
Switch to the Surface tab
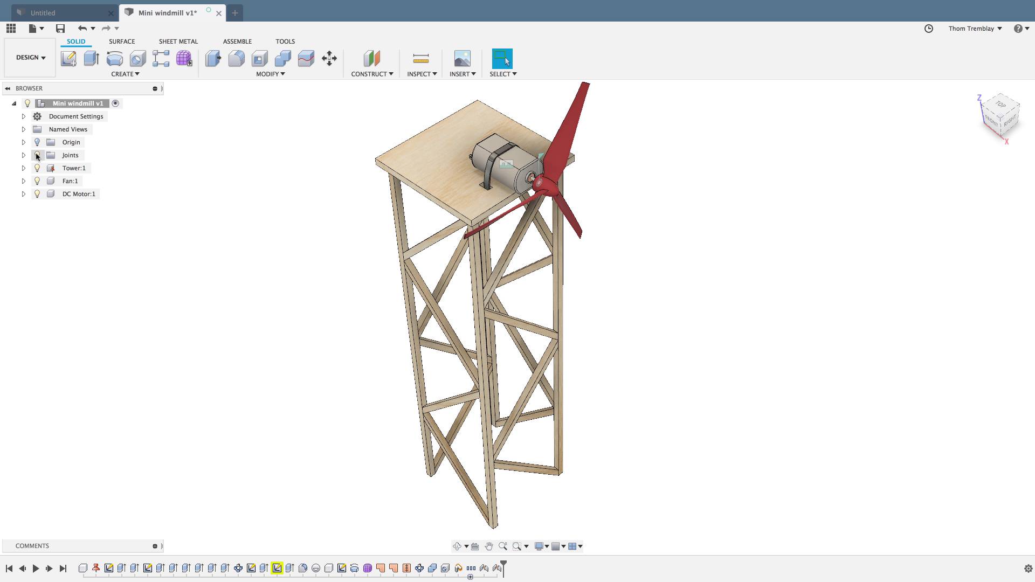(121, 41)
